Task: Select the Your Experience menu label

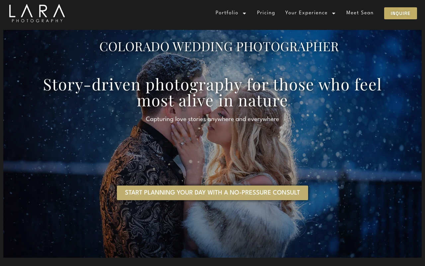Action: [x=306, y=13]
